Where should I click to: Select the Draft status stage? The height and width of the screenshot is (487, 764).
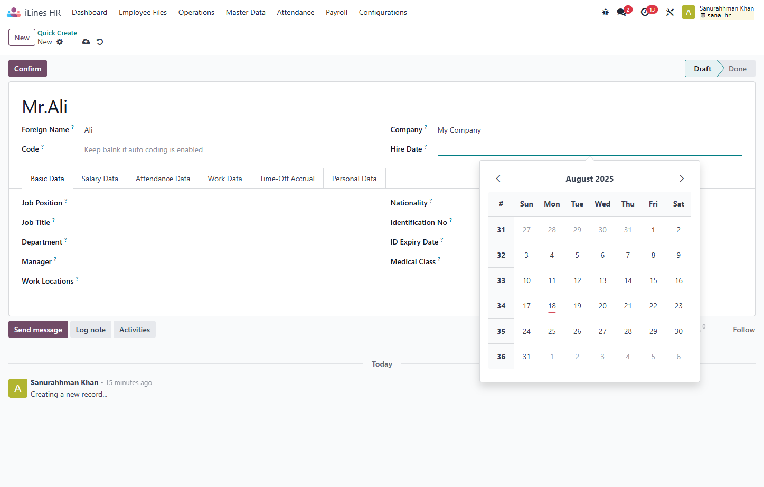702,69
